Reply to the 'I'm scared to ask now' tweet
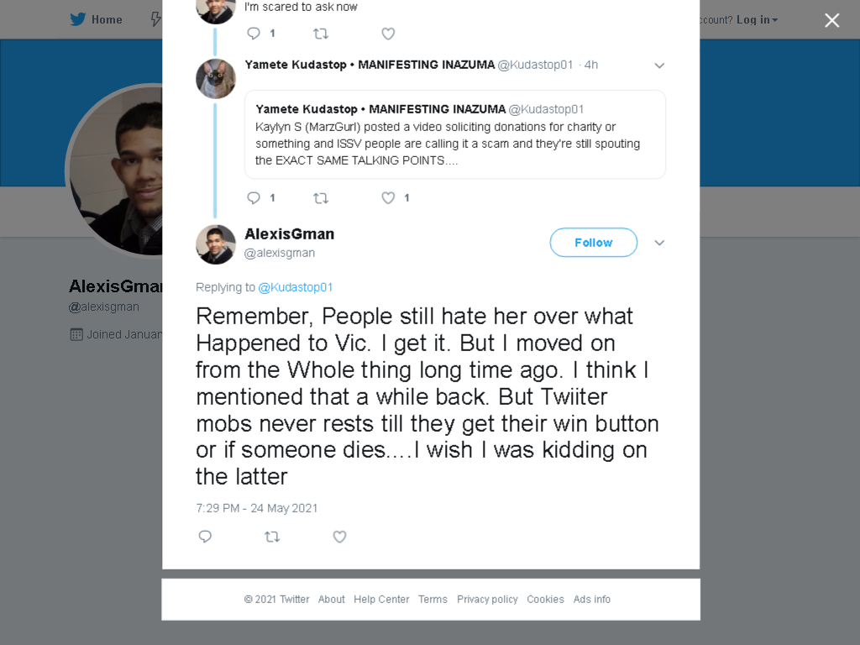 (x=254, y=34)
